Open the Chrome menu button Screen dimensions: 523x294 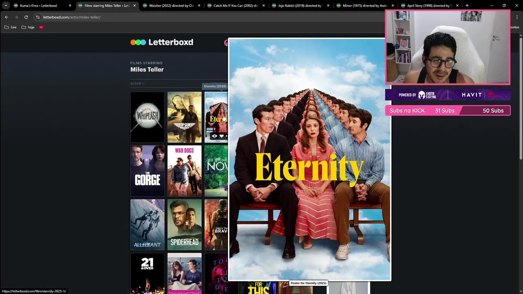(517, 17)
